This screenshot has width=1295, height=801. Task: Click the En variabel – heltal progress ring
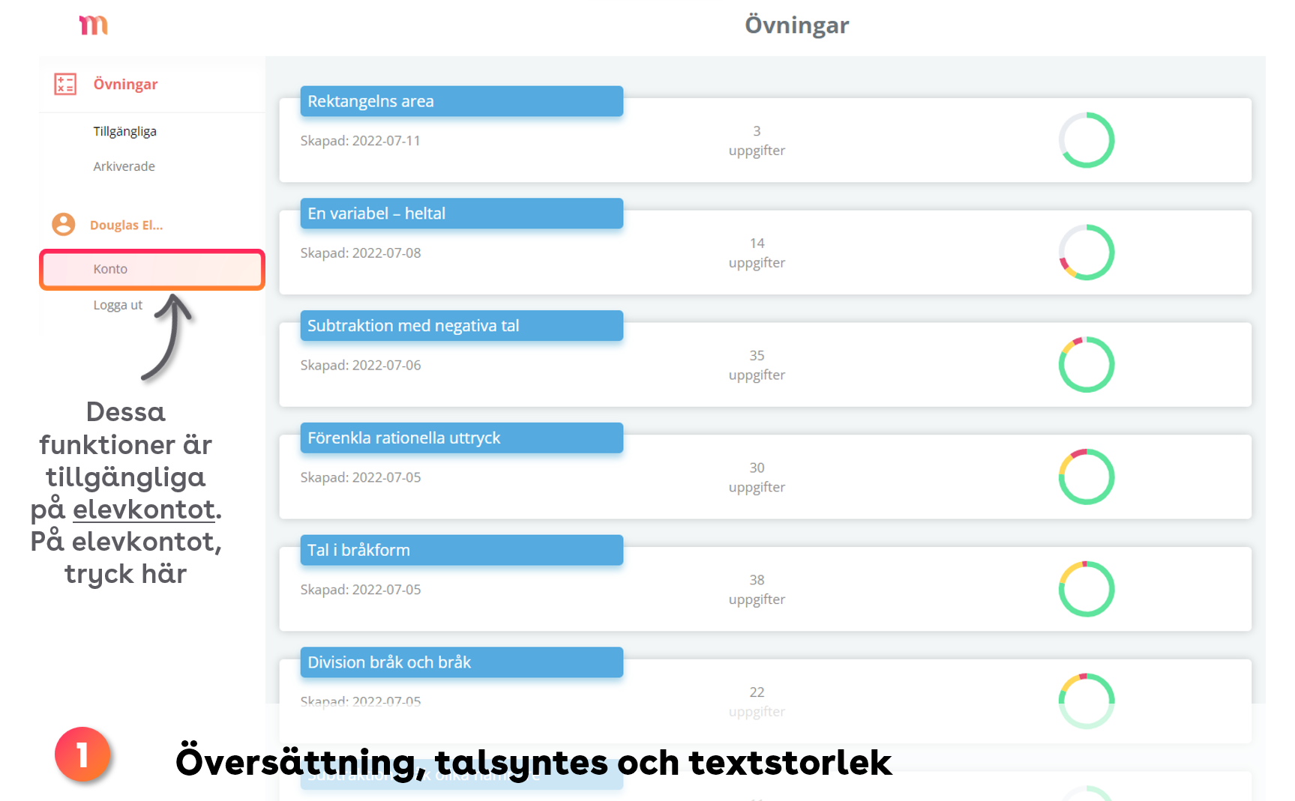pos(1086,253)
